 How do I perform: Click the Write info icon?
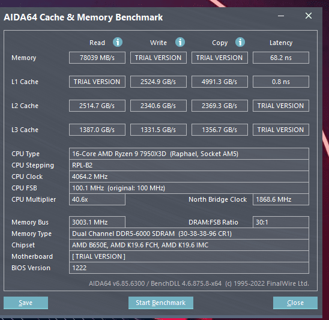click(x=180, y=42)
